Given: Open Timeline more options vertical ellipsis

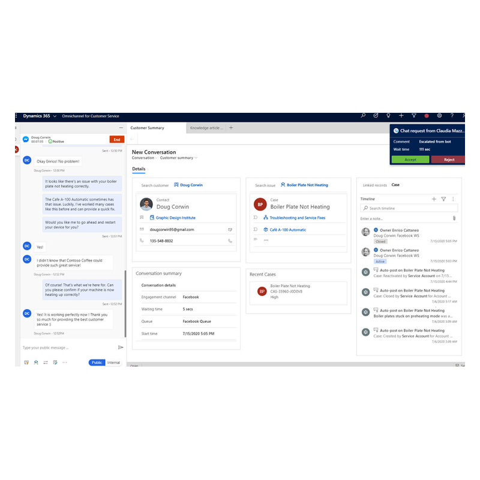Looking at the screenshot, I should 453,199.
